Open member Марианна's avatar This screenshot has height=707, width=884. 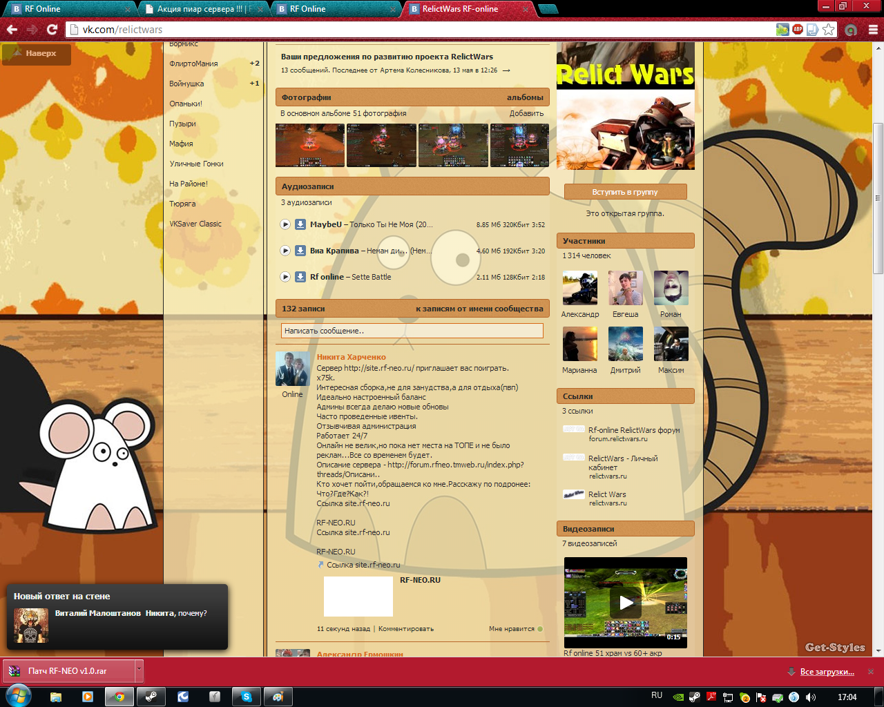(x=579, y=344)
